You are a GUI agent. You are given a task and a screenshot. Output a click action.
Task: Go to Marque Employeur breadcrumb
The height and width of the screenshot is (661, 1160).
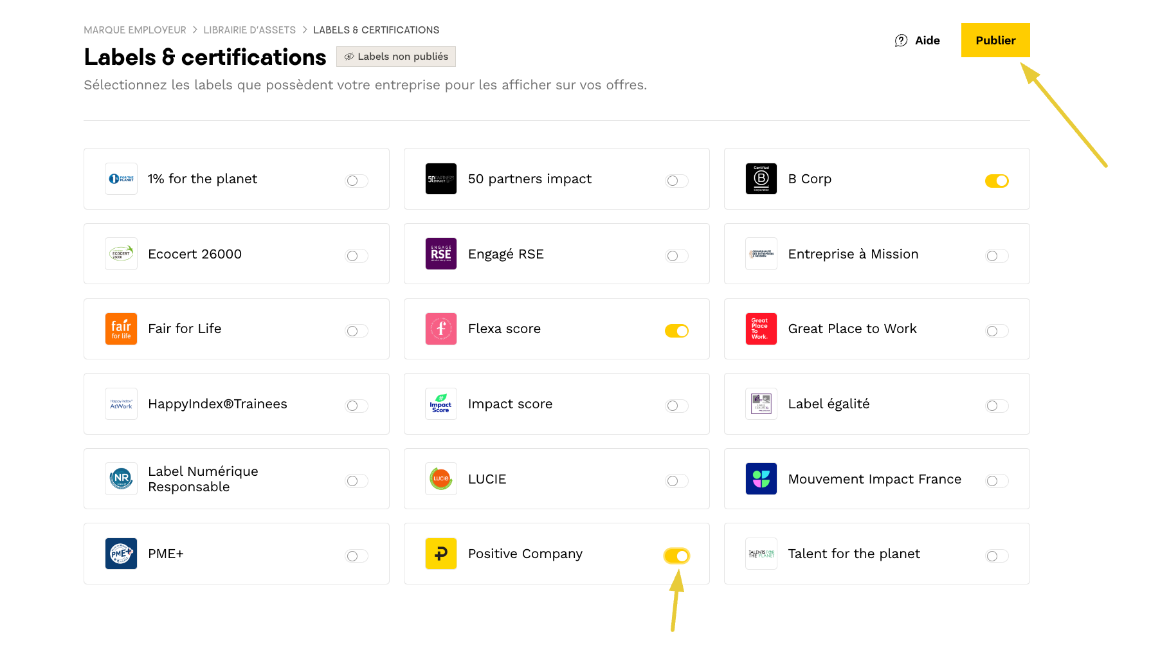coord(135,30)
